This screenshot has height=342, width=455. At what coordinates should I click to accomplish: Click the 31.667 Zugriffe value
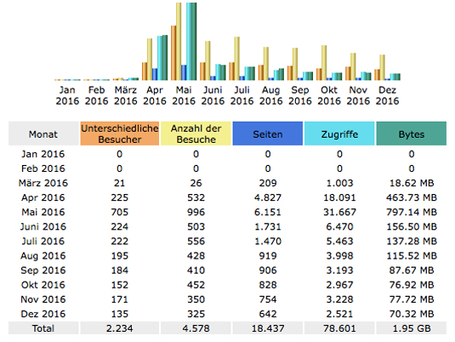coord(339,212)
